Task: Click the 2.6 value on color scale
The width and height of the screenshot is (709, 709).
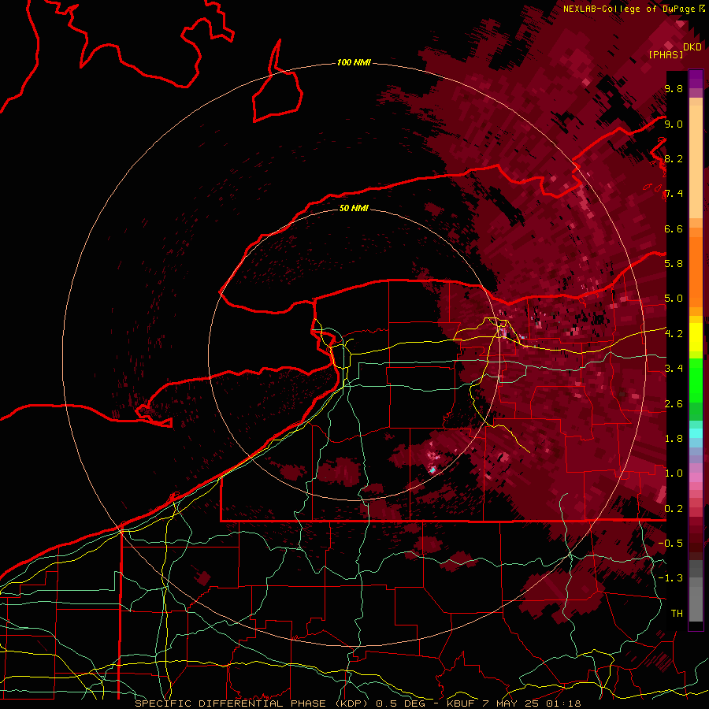Action: (674, 404)
